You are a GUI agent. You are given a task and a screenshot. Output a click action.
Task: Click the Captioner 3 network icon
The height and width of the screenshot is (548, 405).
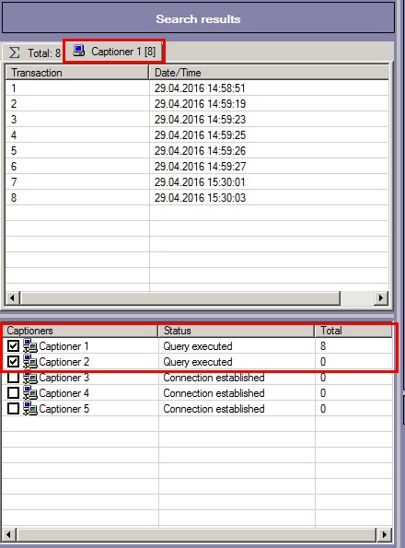pos(30,378)
